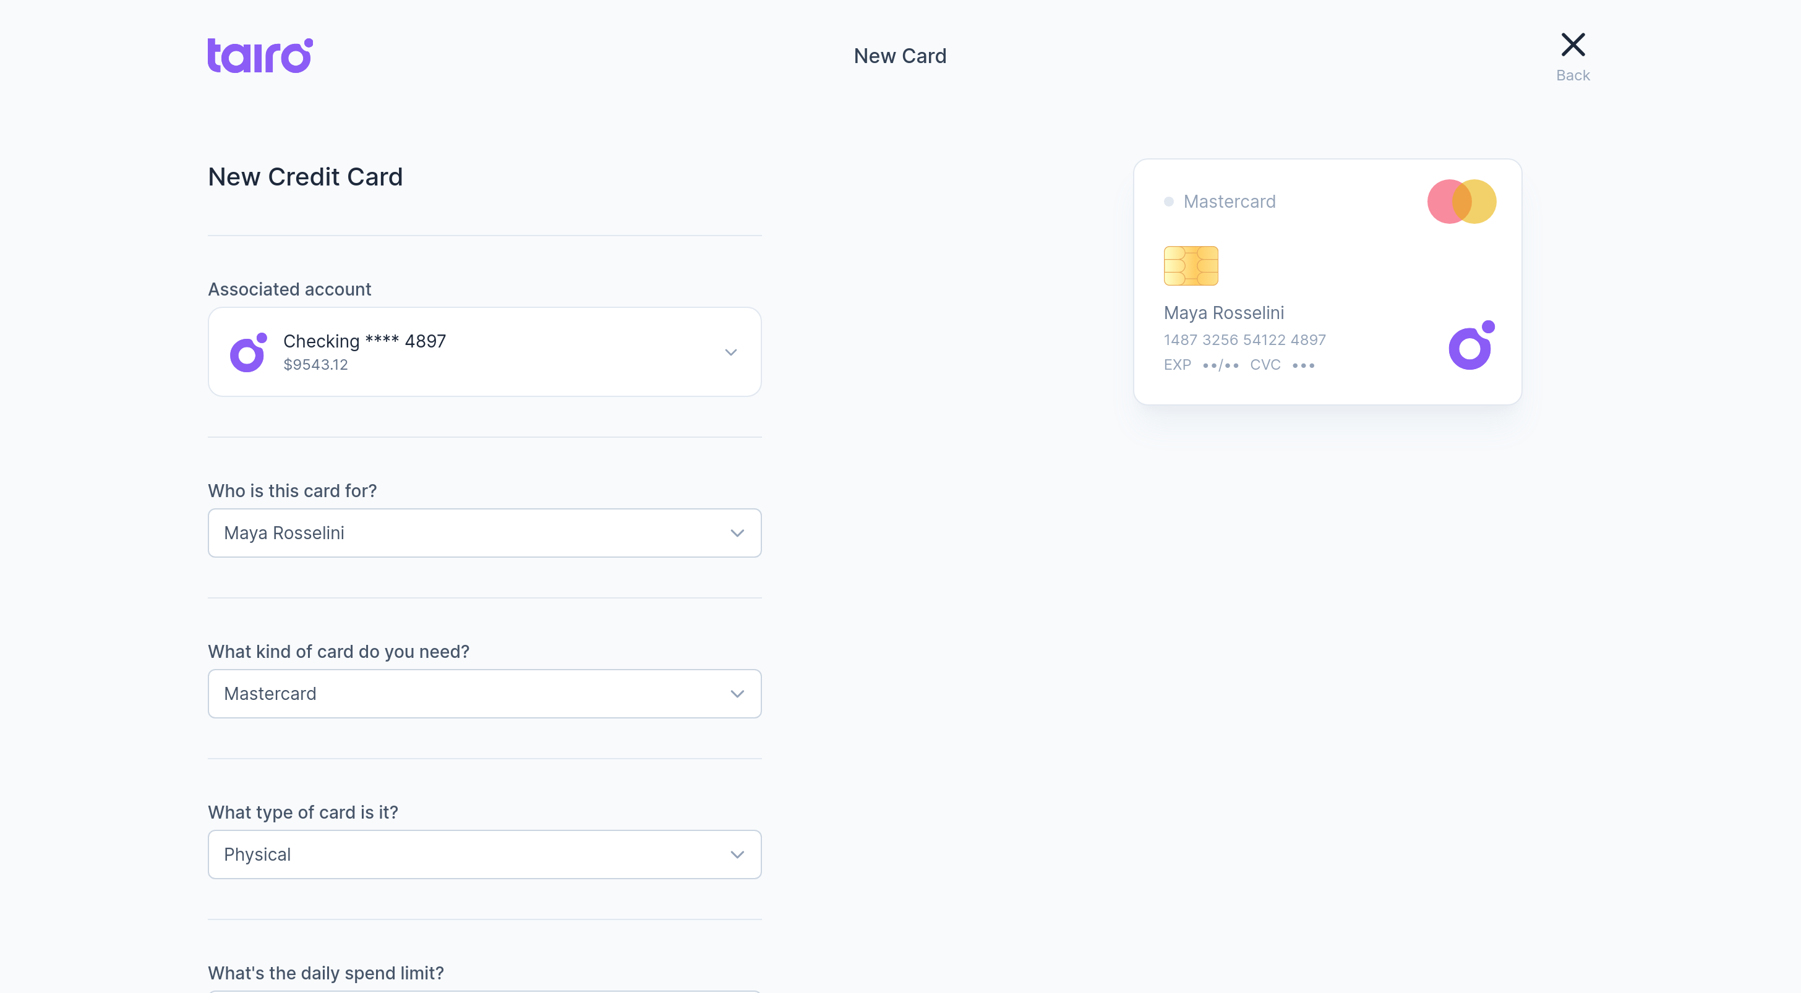Click the small dot beside Mastercard label

pos(1168,202)
